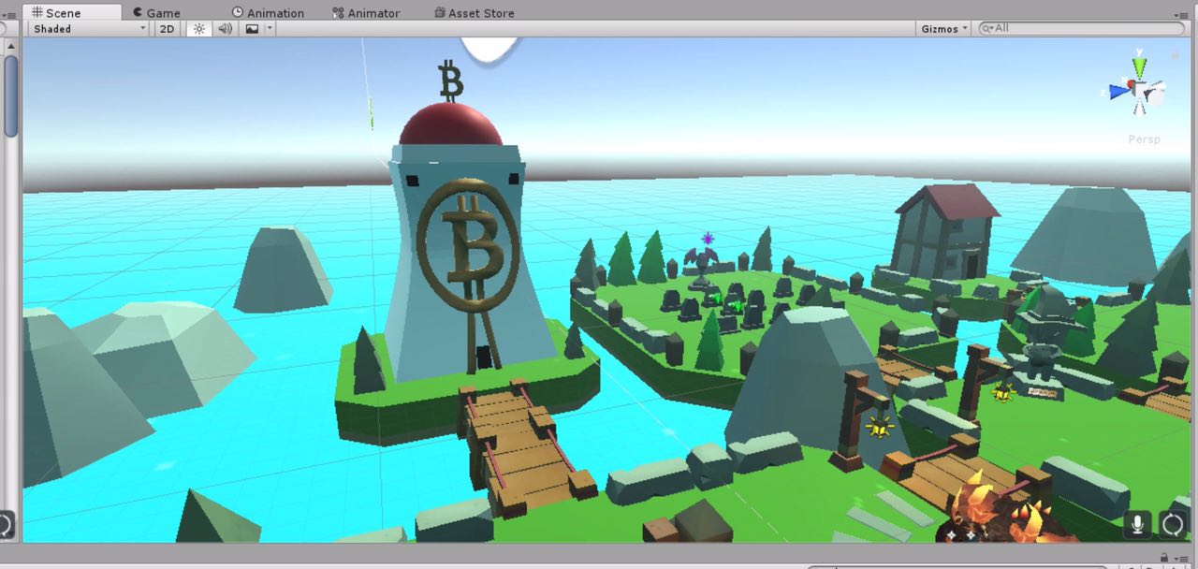This screenshot has width=1198, height=569.
Task: Click the blue Z axis cone
Action: [1118, 91]
